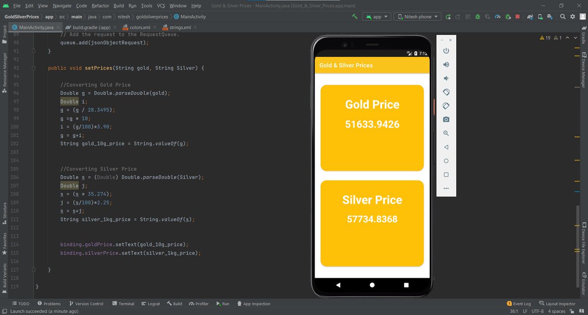This screenshot has width=588, height=315.
Task: Open the Terminal tool window
Action: [x=122, y=304]
